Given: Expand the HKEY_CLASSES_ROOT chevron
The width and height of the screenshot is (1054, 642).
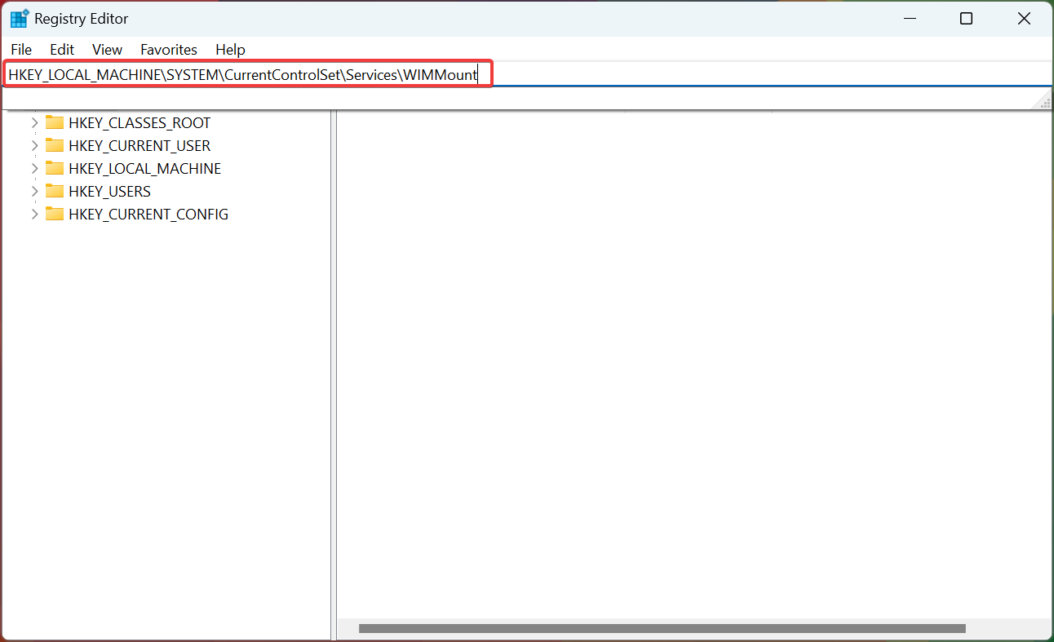Looking at the screenshot, I should tap(34, 123).
